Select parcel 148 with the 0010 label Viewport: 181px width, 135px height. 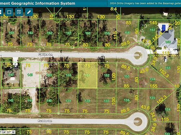click(30, 75)
